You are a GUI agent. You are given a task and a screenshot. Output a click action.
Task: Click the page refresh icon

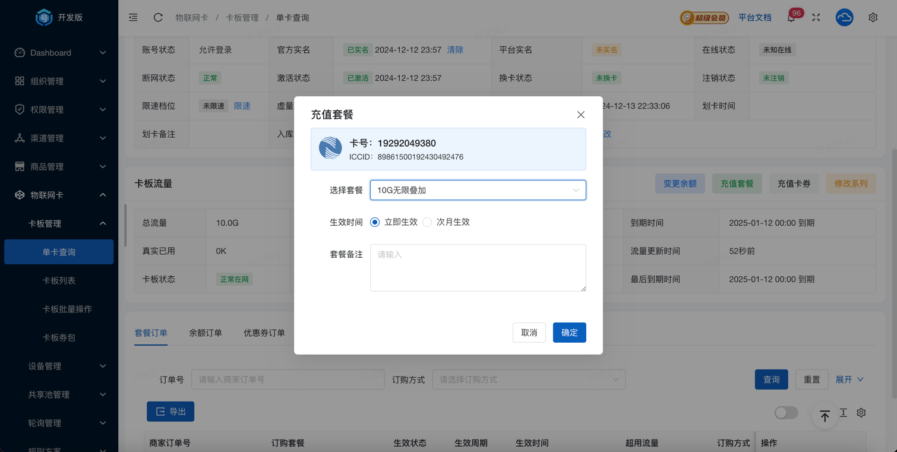pyautogui.click(x=158, y=18)
